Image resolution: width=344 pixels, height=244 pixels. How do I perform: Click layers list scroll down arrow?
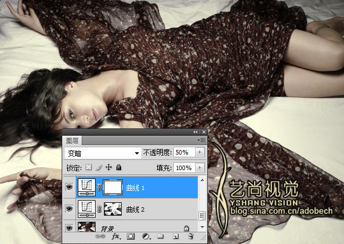pyautogui.click(x=202, y=227)
